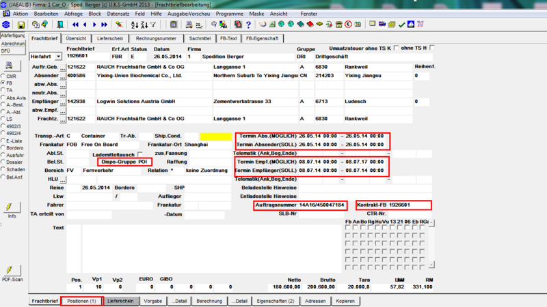Select the TA radio button
This screenshot has width=547, height=307.
click(x=3, y=90)
